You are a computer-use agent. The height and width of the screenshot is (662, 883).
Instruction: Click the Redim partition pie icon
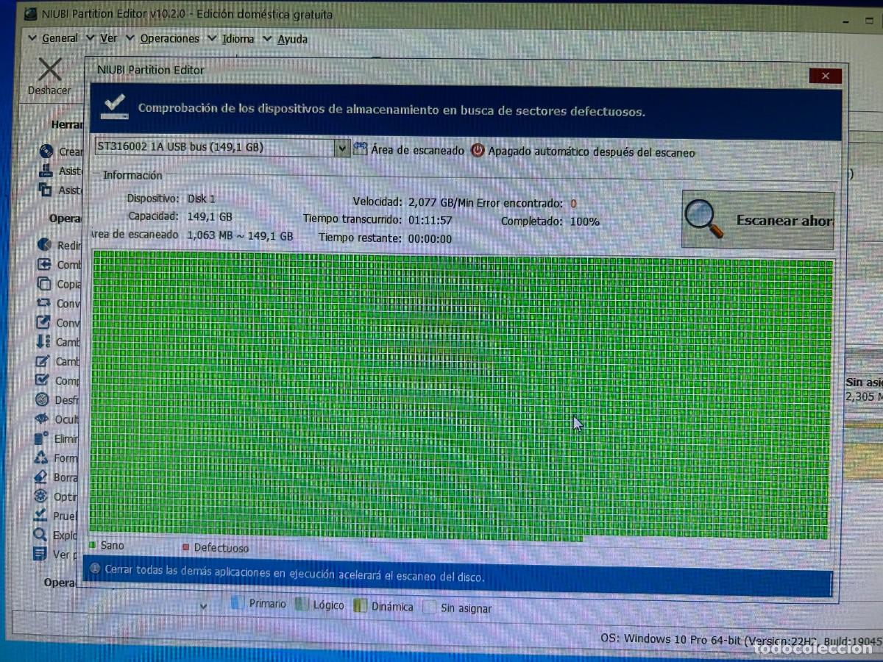tap(44, 245)
